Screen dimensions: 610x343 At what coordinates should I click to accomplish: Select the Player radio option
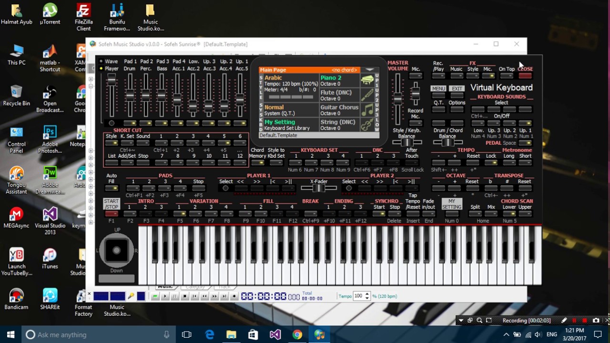[x=101, y=69]
